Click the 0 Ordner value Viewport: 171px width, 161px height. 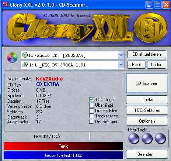coord(44,106)
